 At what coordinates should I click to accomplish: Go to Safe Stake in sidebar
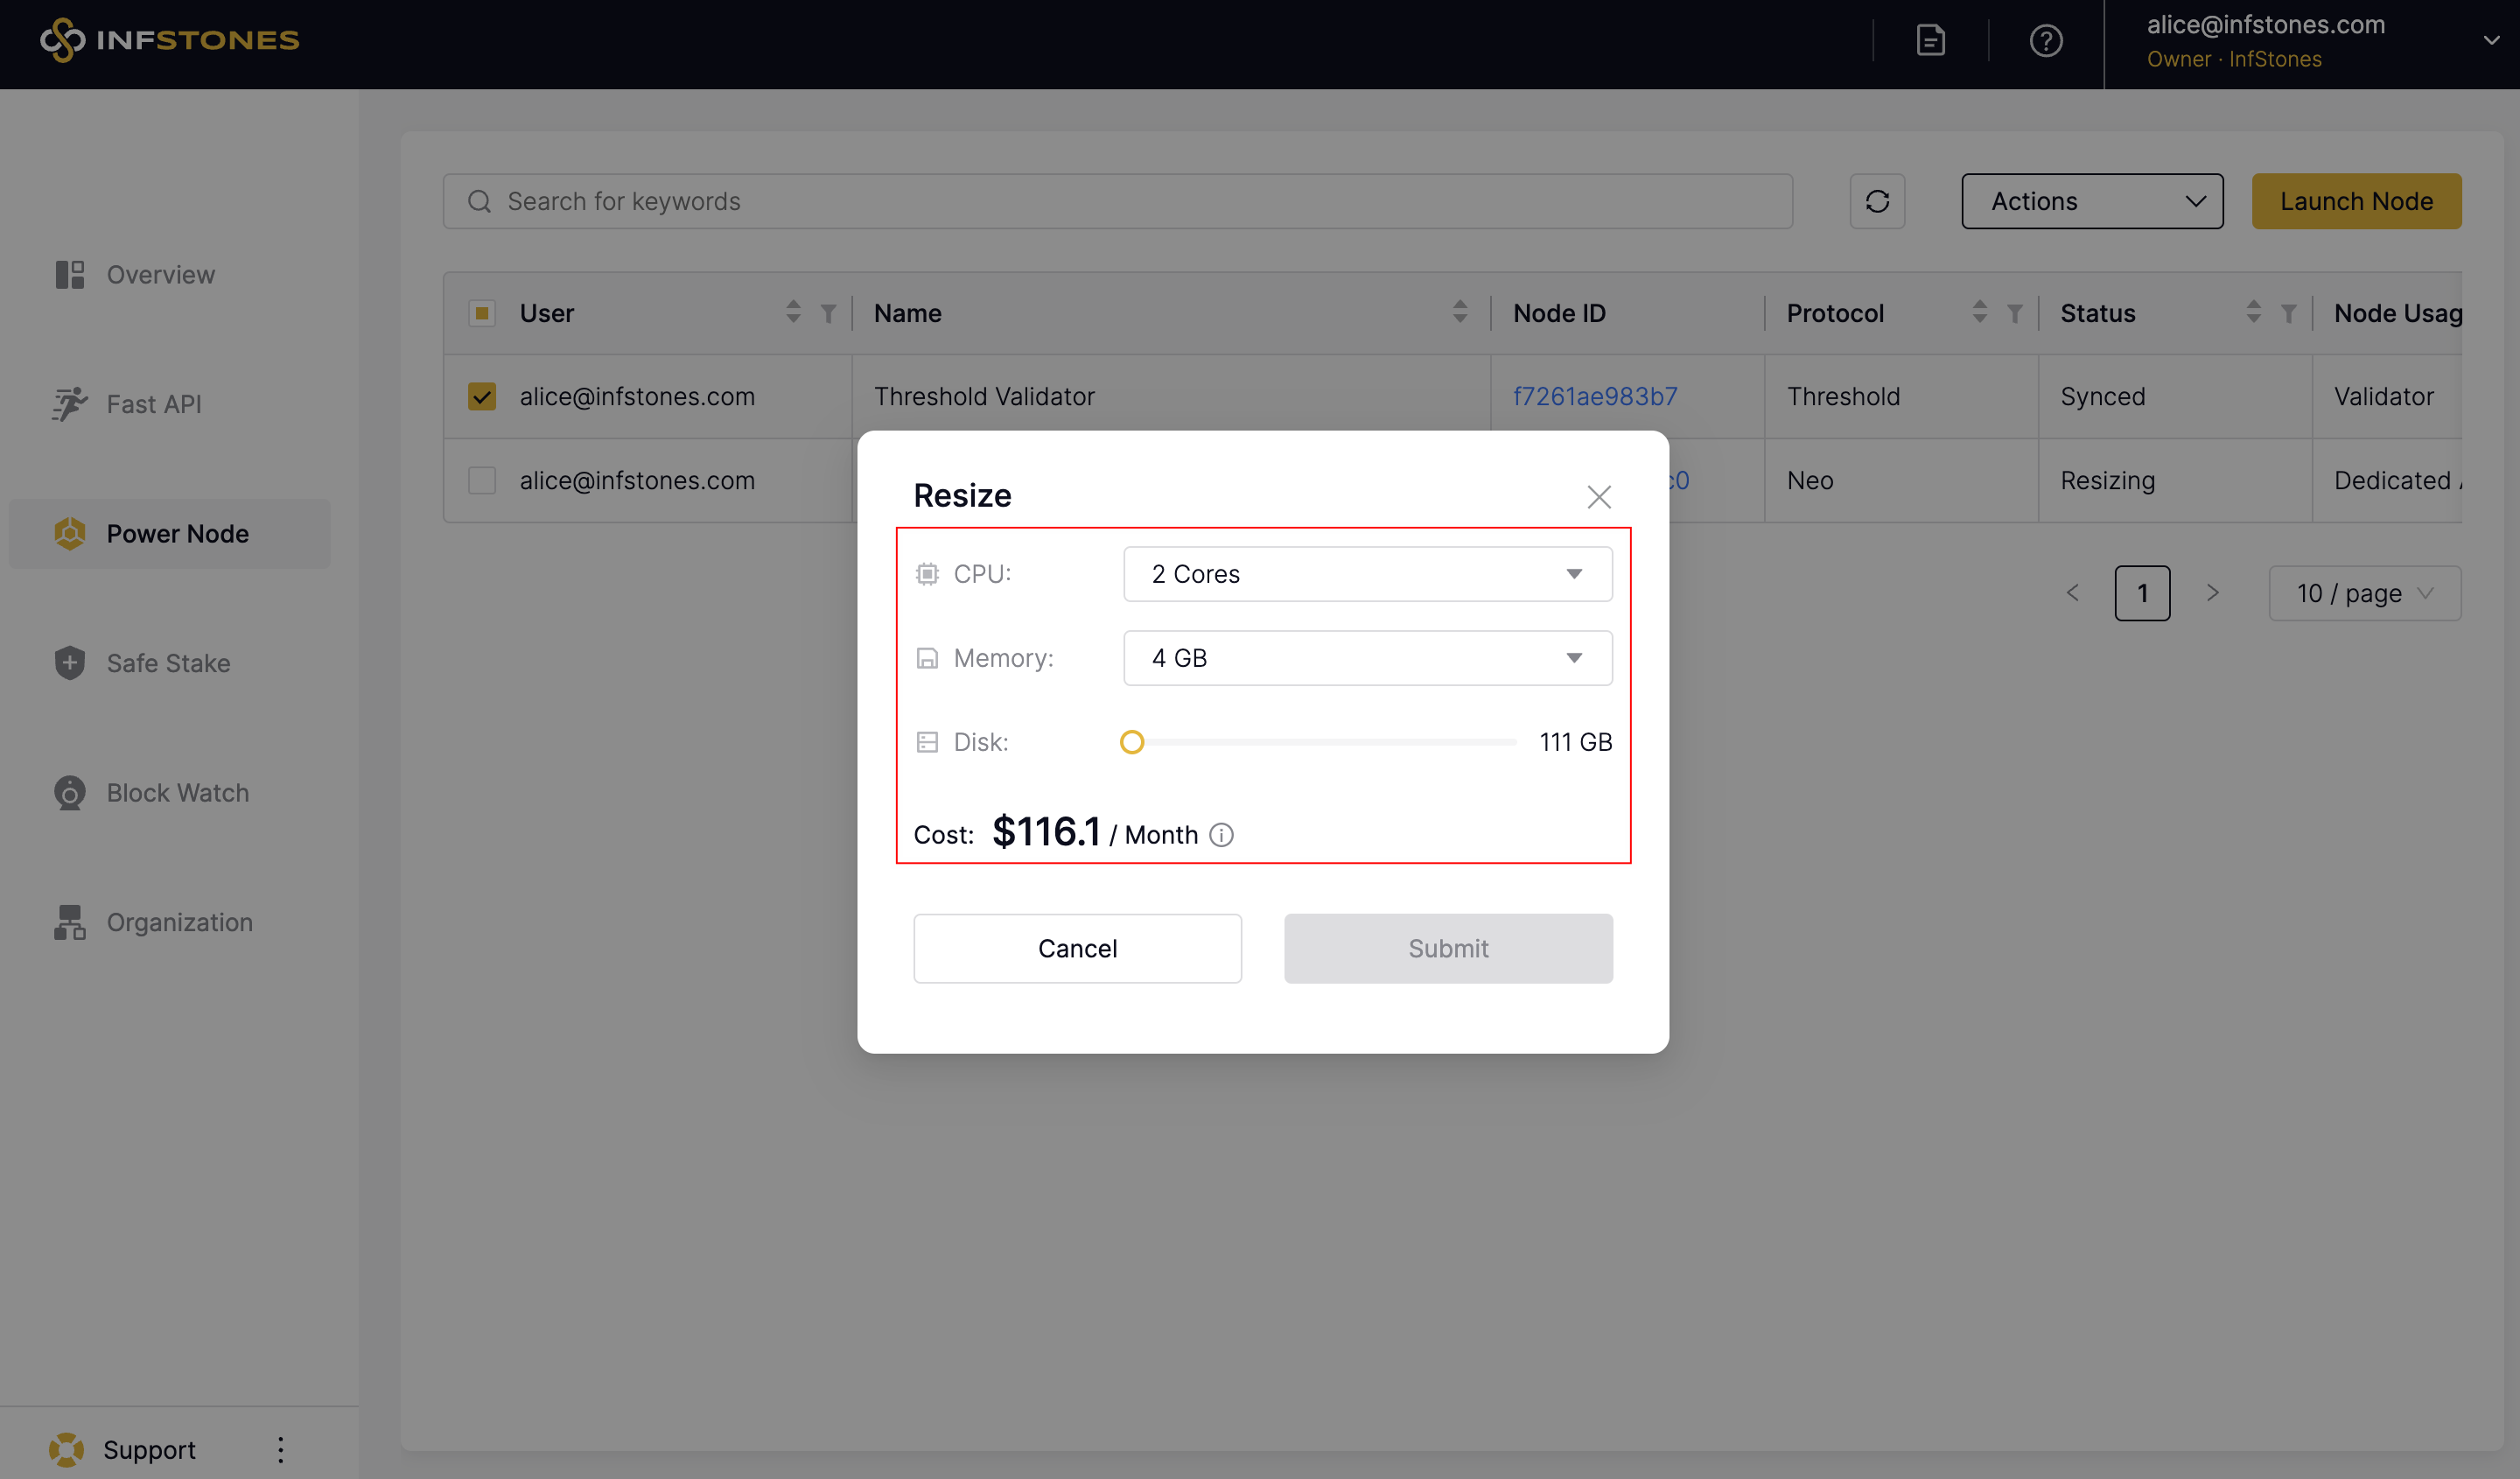(168, 663)
